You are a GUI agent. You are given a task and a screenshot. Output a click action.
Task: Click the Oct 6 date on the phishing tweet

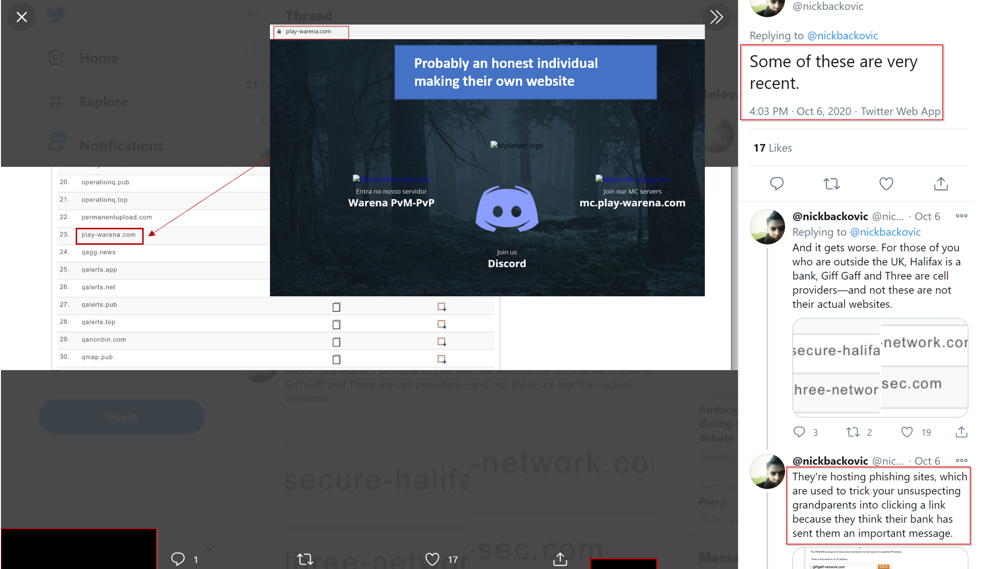(927, 461)
